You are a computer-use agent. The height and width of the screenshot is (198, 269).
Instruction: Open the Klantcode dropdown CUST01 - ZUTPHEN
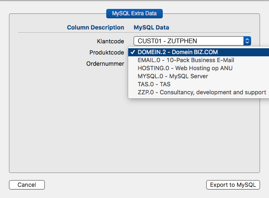click(x=192, y=41)
